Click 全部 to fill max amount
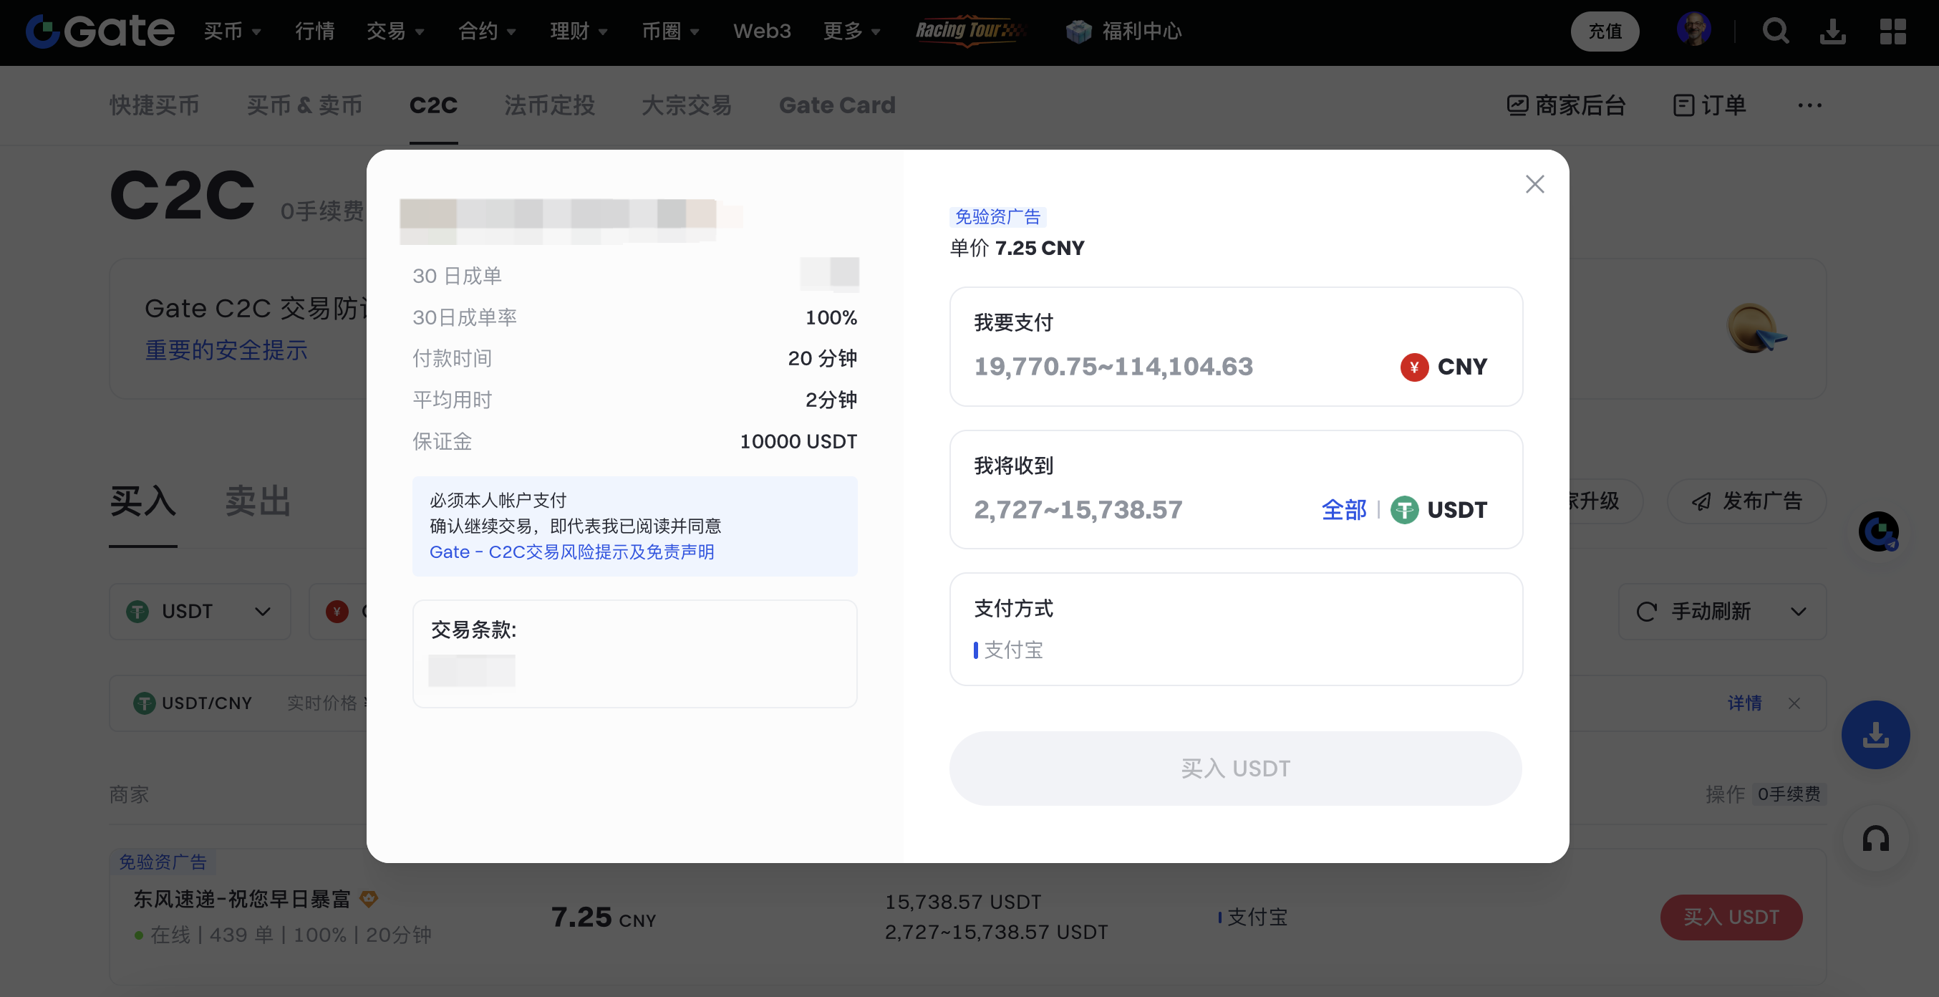Viewport: 1939px width, 997px height. (1343, 510)
